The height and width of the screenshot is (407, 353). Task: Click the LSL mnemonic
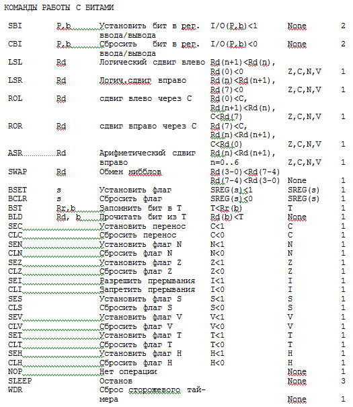[15, 62]
